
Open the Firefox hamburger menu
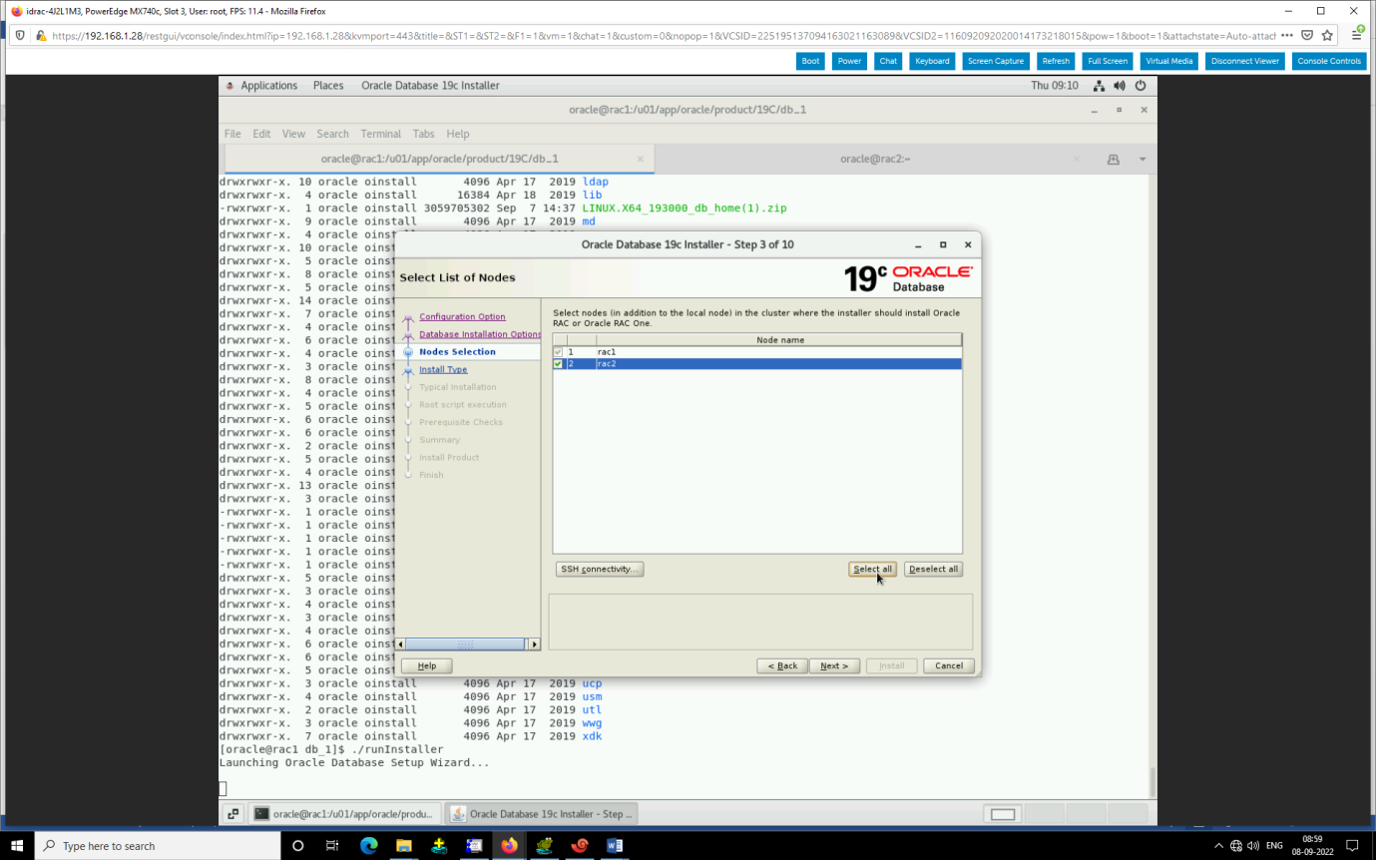[x=1358, y=35]
